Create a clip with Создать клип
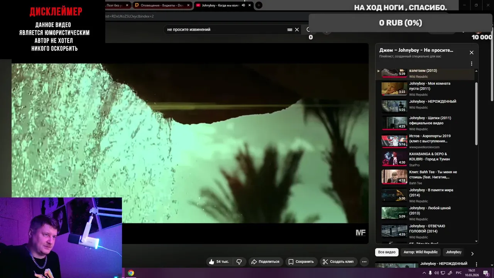 pyautogui.click(x=338, y=262)
